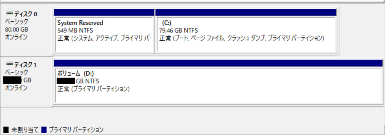Click the black 未割り当て legend swatch
The height and width of the screenshot is (135, 385).
tap(6, 129)
